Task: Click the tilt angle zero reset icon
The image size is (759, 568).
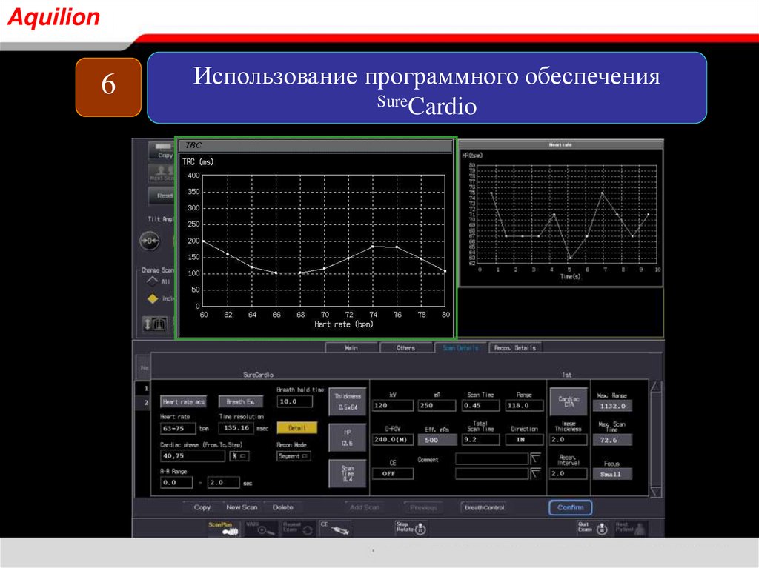Action: point(150,241)
